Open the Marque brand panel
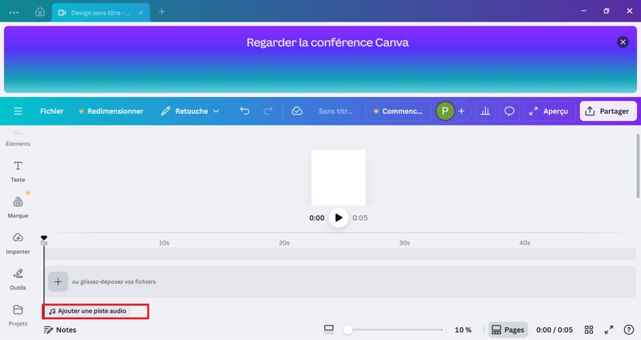Screen dimensions: 641x340 coord(18,207)
